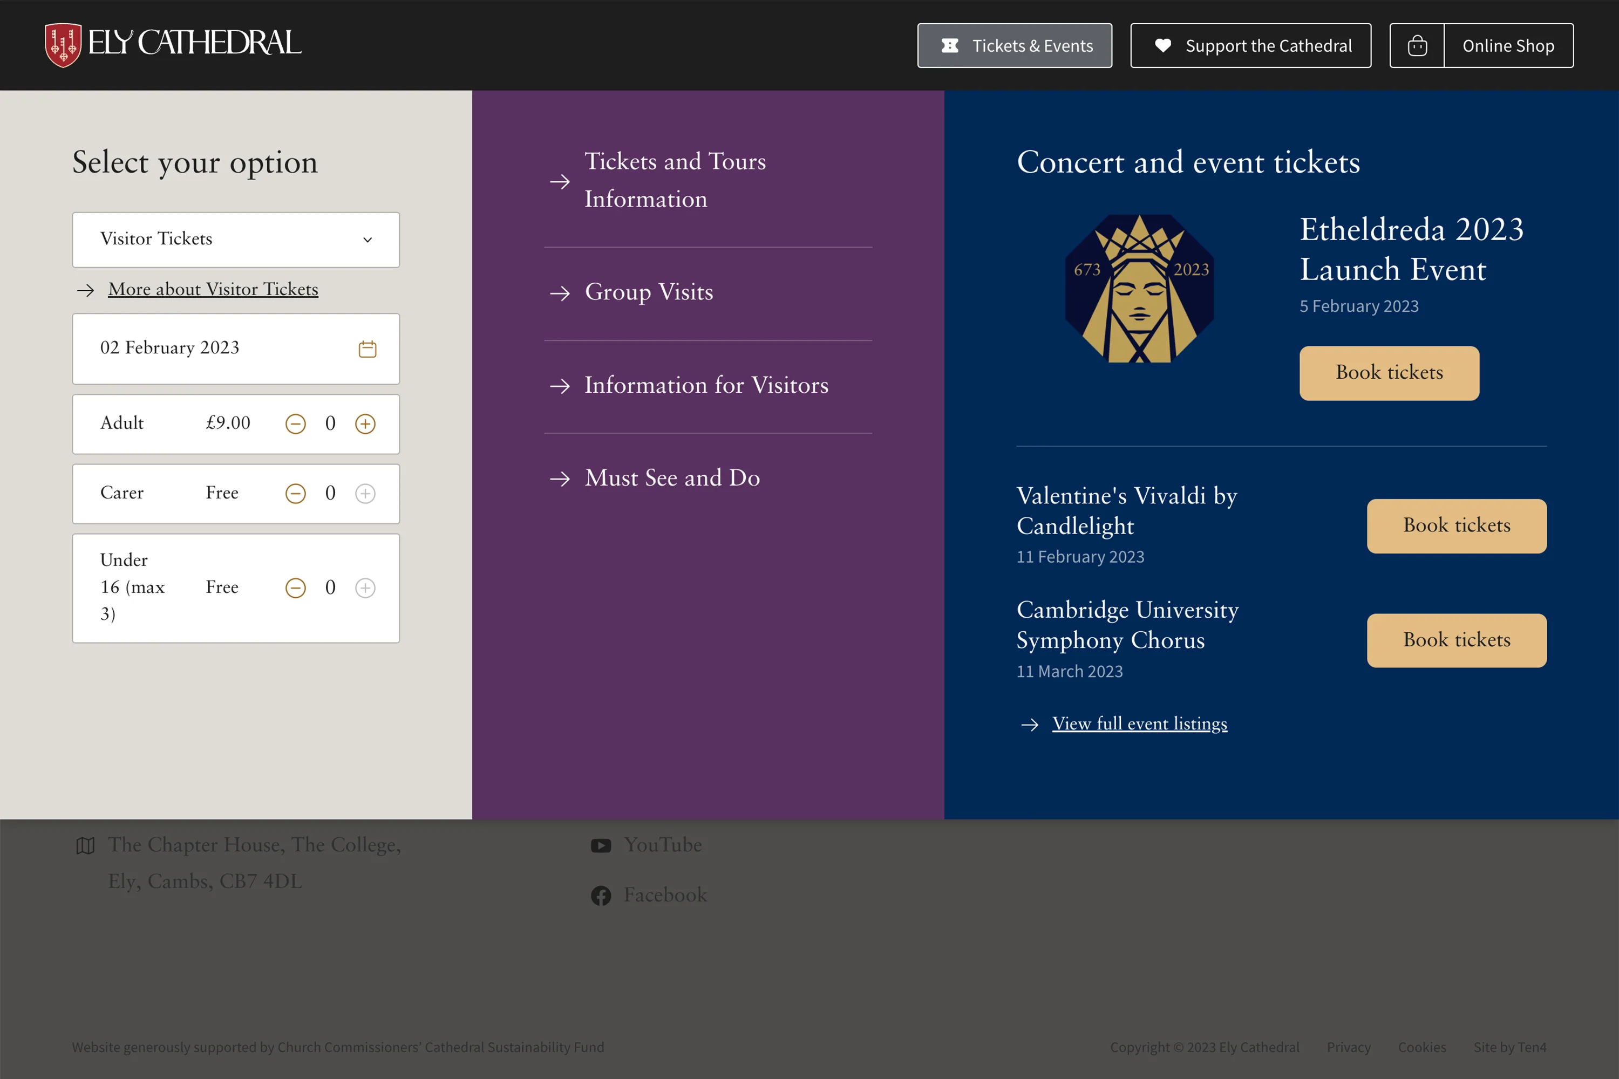Go to the Online Shop
Screen dimensions: 1619x1079
(1507, 45)
